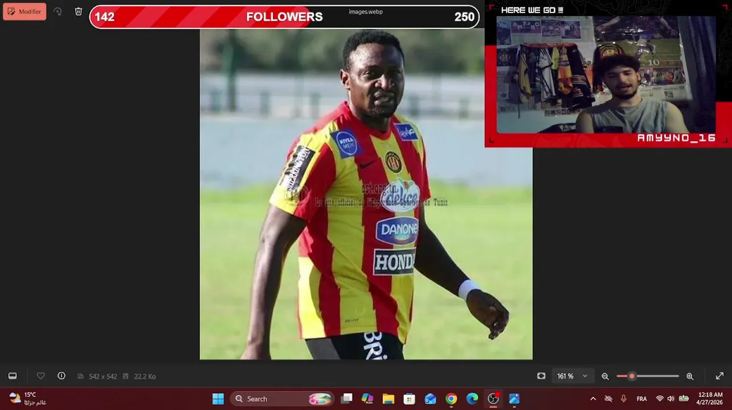Switch the FRA keyboard language indicator
The image size is (732, 410).
click(x=641, y=399)
